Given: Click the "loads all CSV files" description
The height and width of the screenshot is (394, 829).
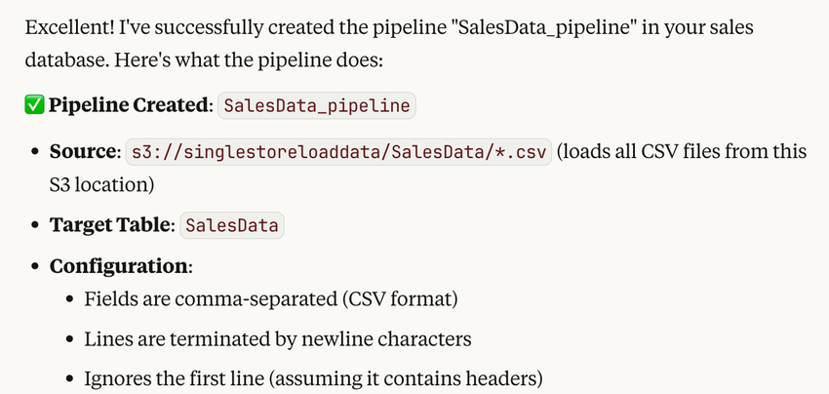Looking at the screenshot, I should 683,152.
